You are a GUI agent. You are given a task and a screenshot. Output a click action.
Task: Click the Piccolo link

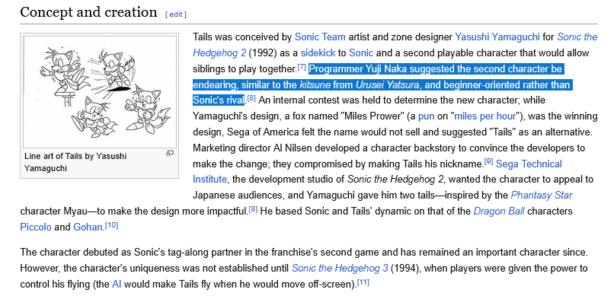36,227
